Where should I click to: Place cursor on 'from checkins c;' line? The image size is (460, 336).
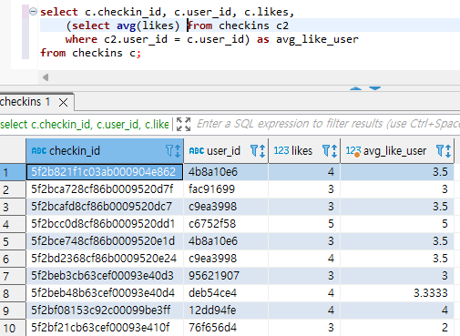click(x=90, y=53)
